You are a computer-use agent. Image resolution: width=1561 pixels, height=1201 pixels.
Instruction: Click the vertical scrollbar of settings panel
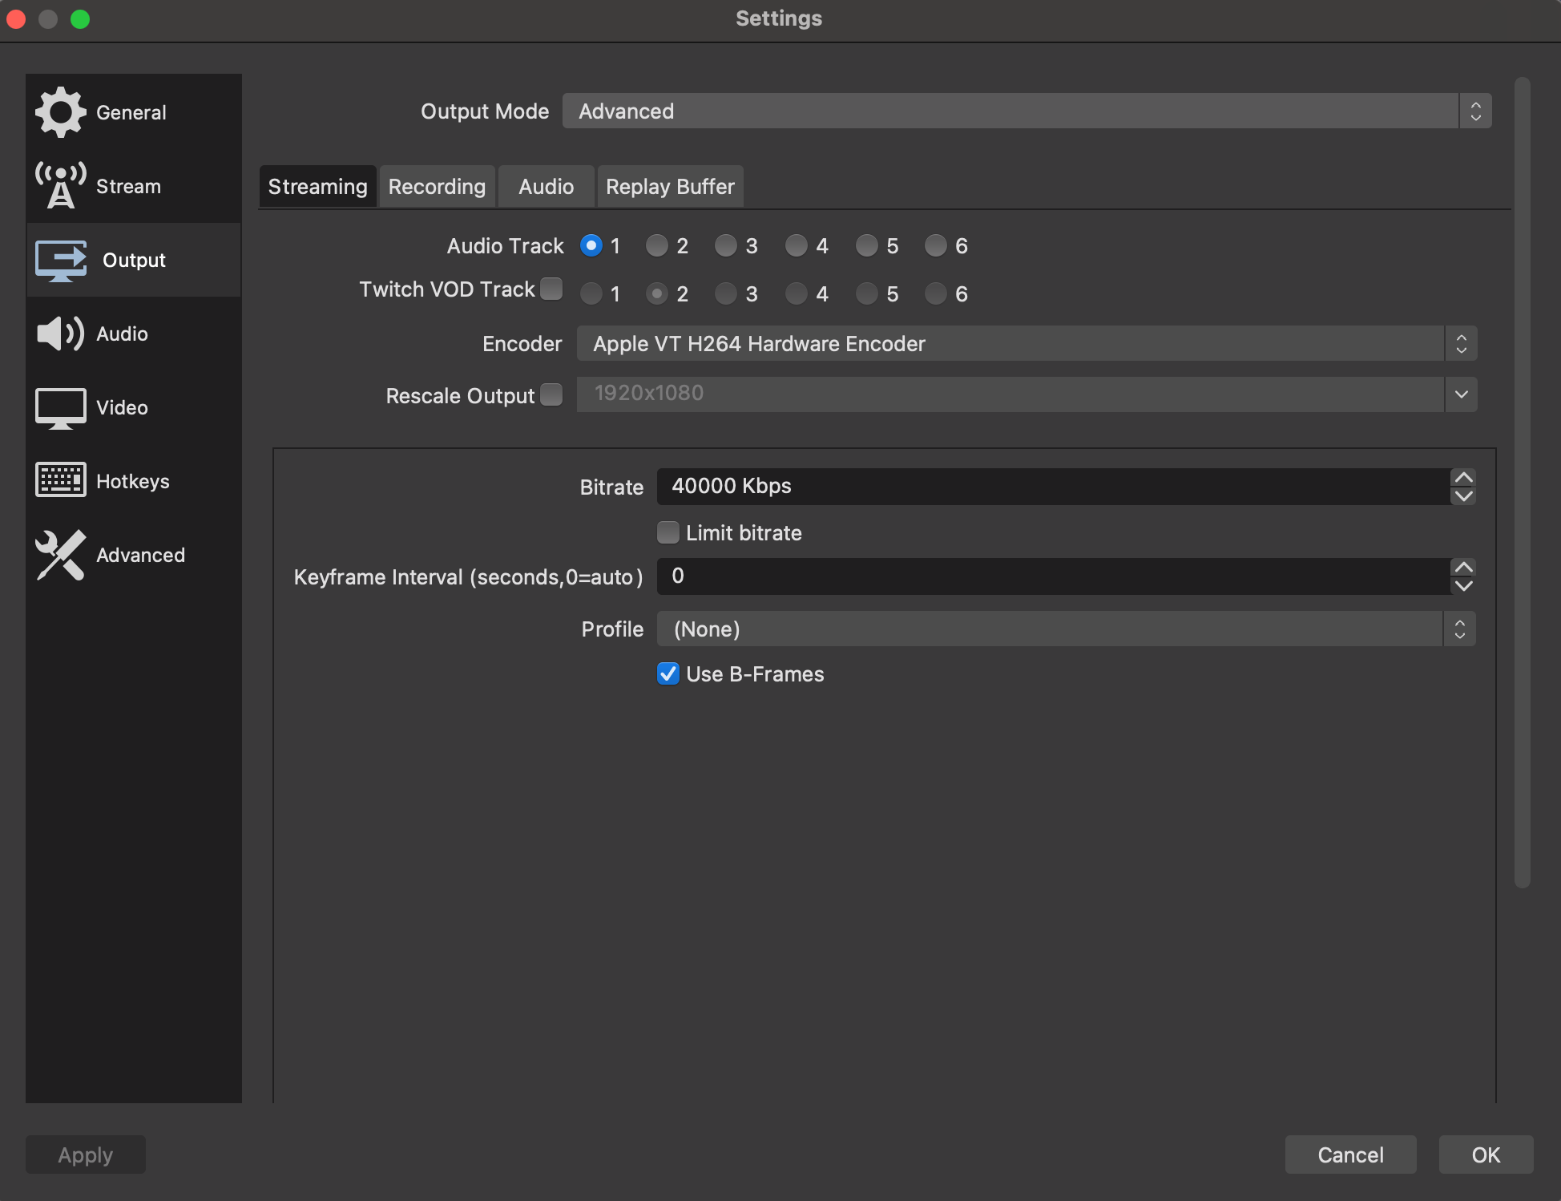coord(1523,483)
